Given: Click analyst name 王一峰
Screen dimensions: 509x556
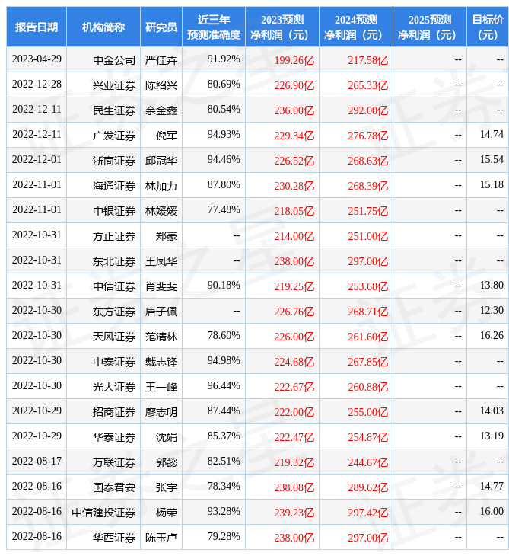Looking at the screenshot, I should (x=161, y=387).
